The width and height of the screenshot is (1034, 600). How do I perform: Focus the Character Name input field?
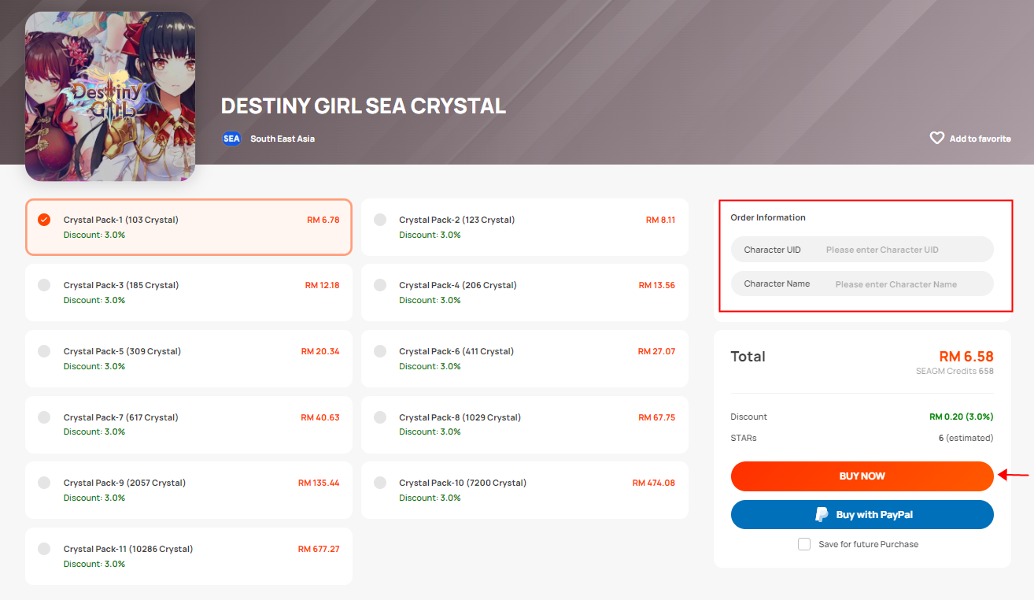862,283
